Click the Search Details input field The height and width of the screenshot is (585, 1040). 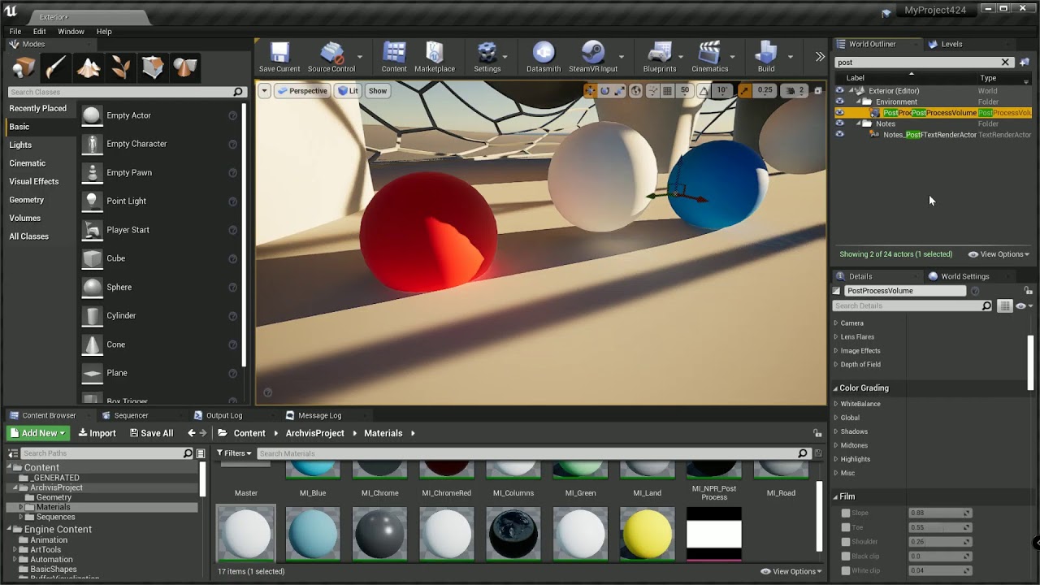click(x=906, y=305)
